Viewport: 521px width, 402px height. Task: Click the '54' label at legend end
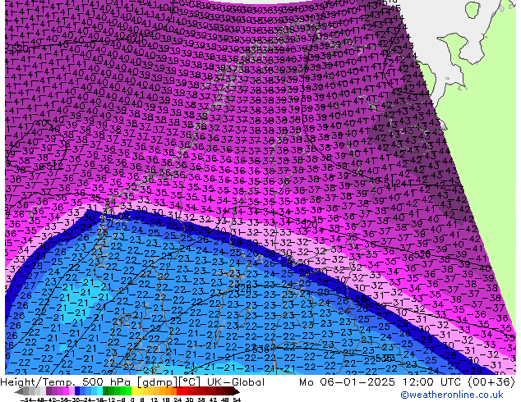click(x=236, y=400)
